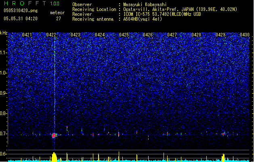The image size is (254, 162).
Task: Click the red echo cluster near 0429
Action: (223, 134)
